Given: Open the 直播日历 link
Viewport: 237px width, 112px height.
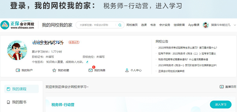Looking at the screenshot, I should [231, 87].
